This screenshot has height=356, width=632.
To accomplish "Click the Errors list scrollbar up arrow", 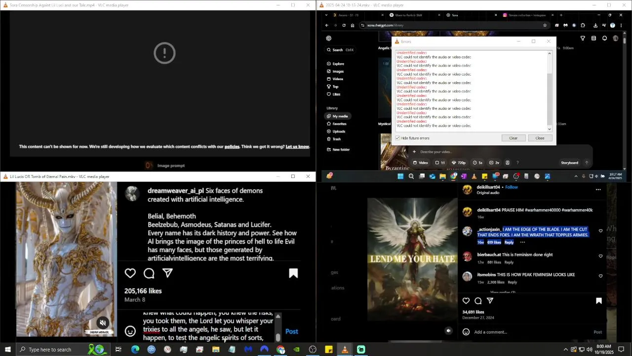I will coord(550,53).
